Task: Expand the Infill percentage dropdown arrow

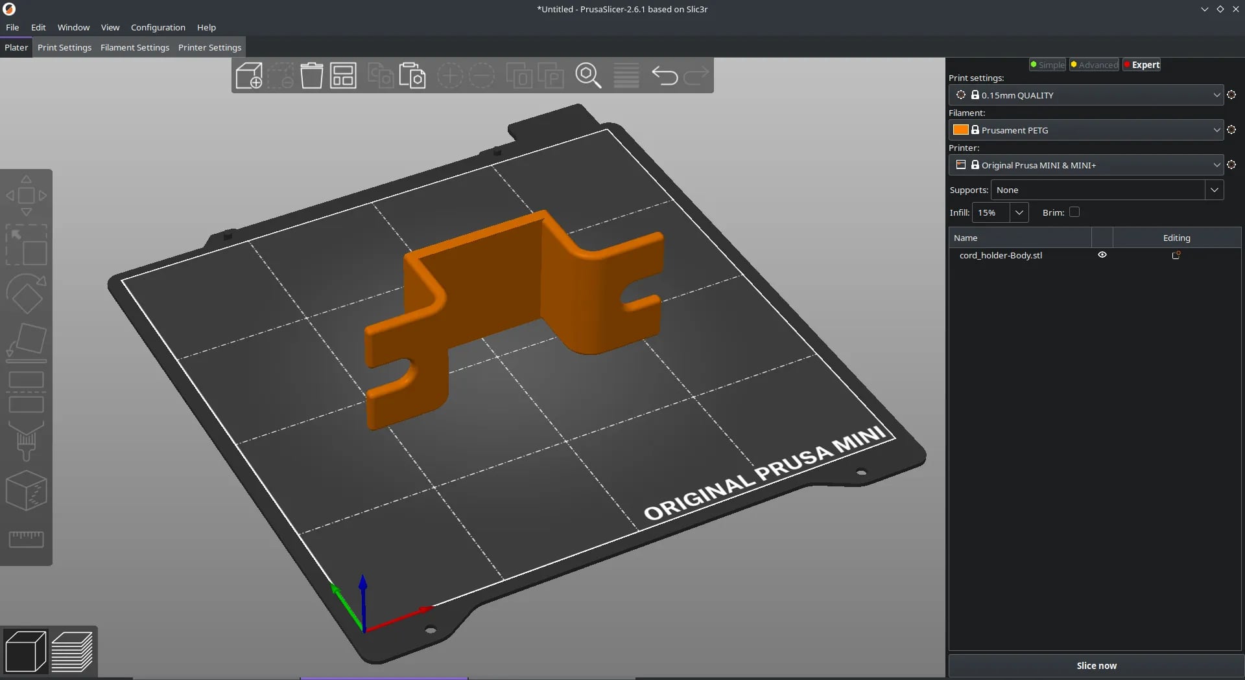Action: coord(1019,212)
